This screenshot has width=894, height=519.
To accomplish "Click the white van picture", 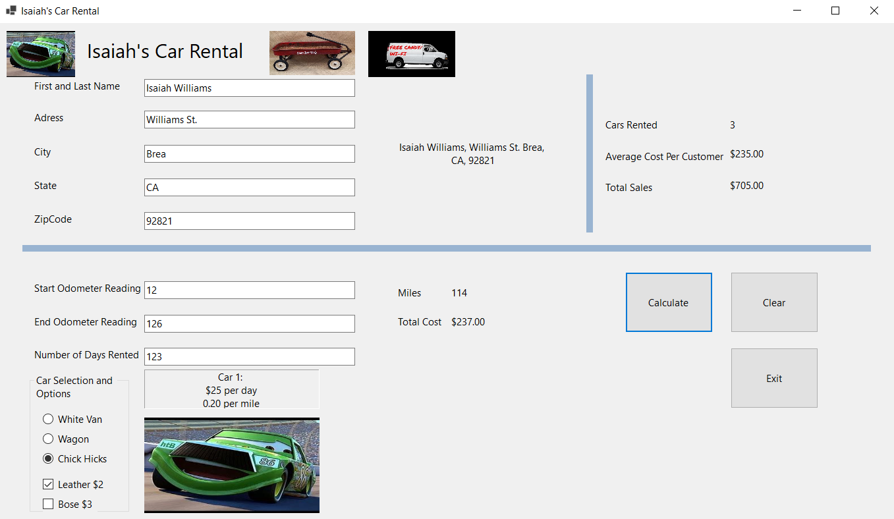I will click(412, 54).
